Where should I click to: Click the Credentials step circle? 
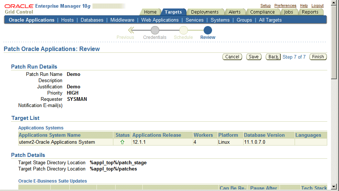[x=155, y=30]
